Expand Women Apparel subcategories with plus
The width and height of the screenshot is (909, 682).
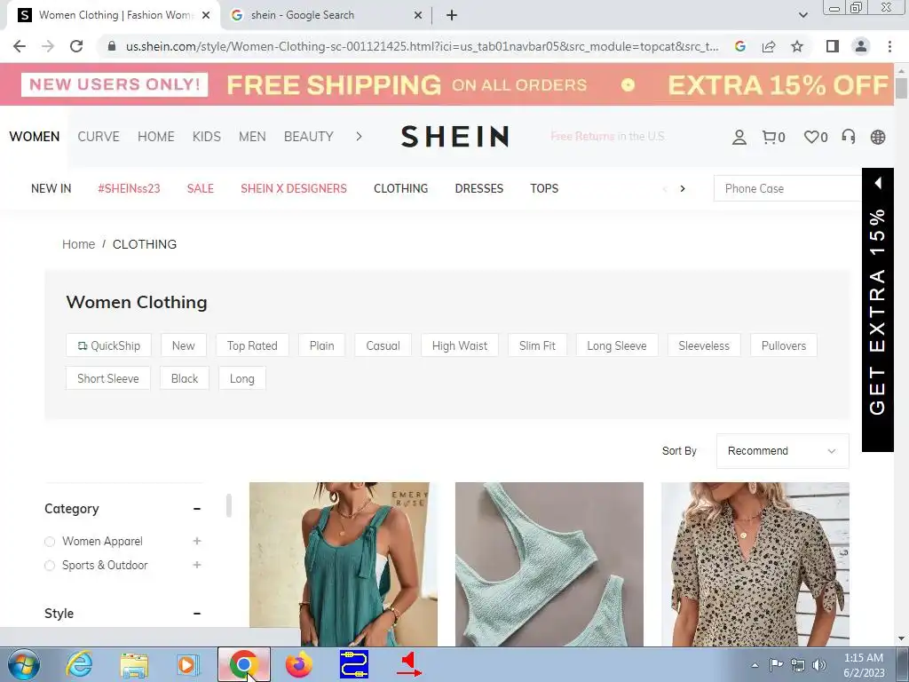point(197,541)
